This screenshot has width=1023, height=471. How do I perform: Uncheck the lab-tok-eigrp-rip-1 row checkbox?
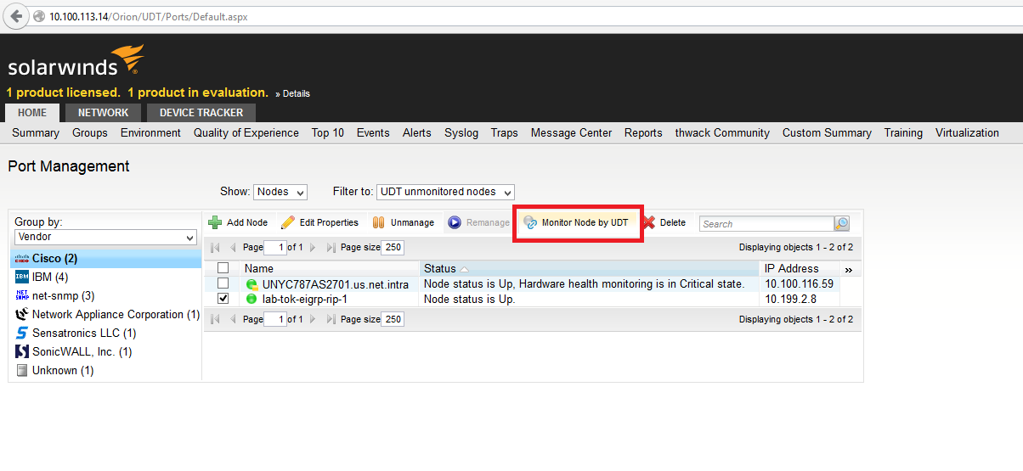(x=223, y=299)
